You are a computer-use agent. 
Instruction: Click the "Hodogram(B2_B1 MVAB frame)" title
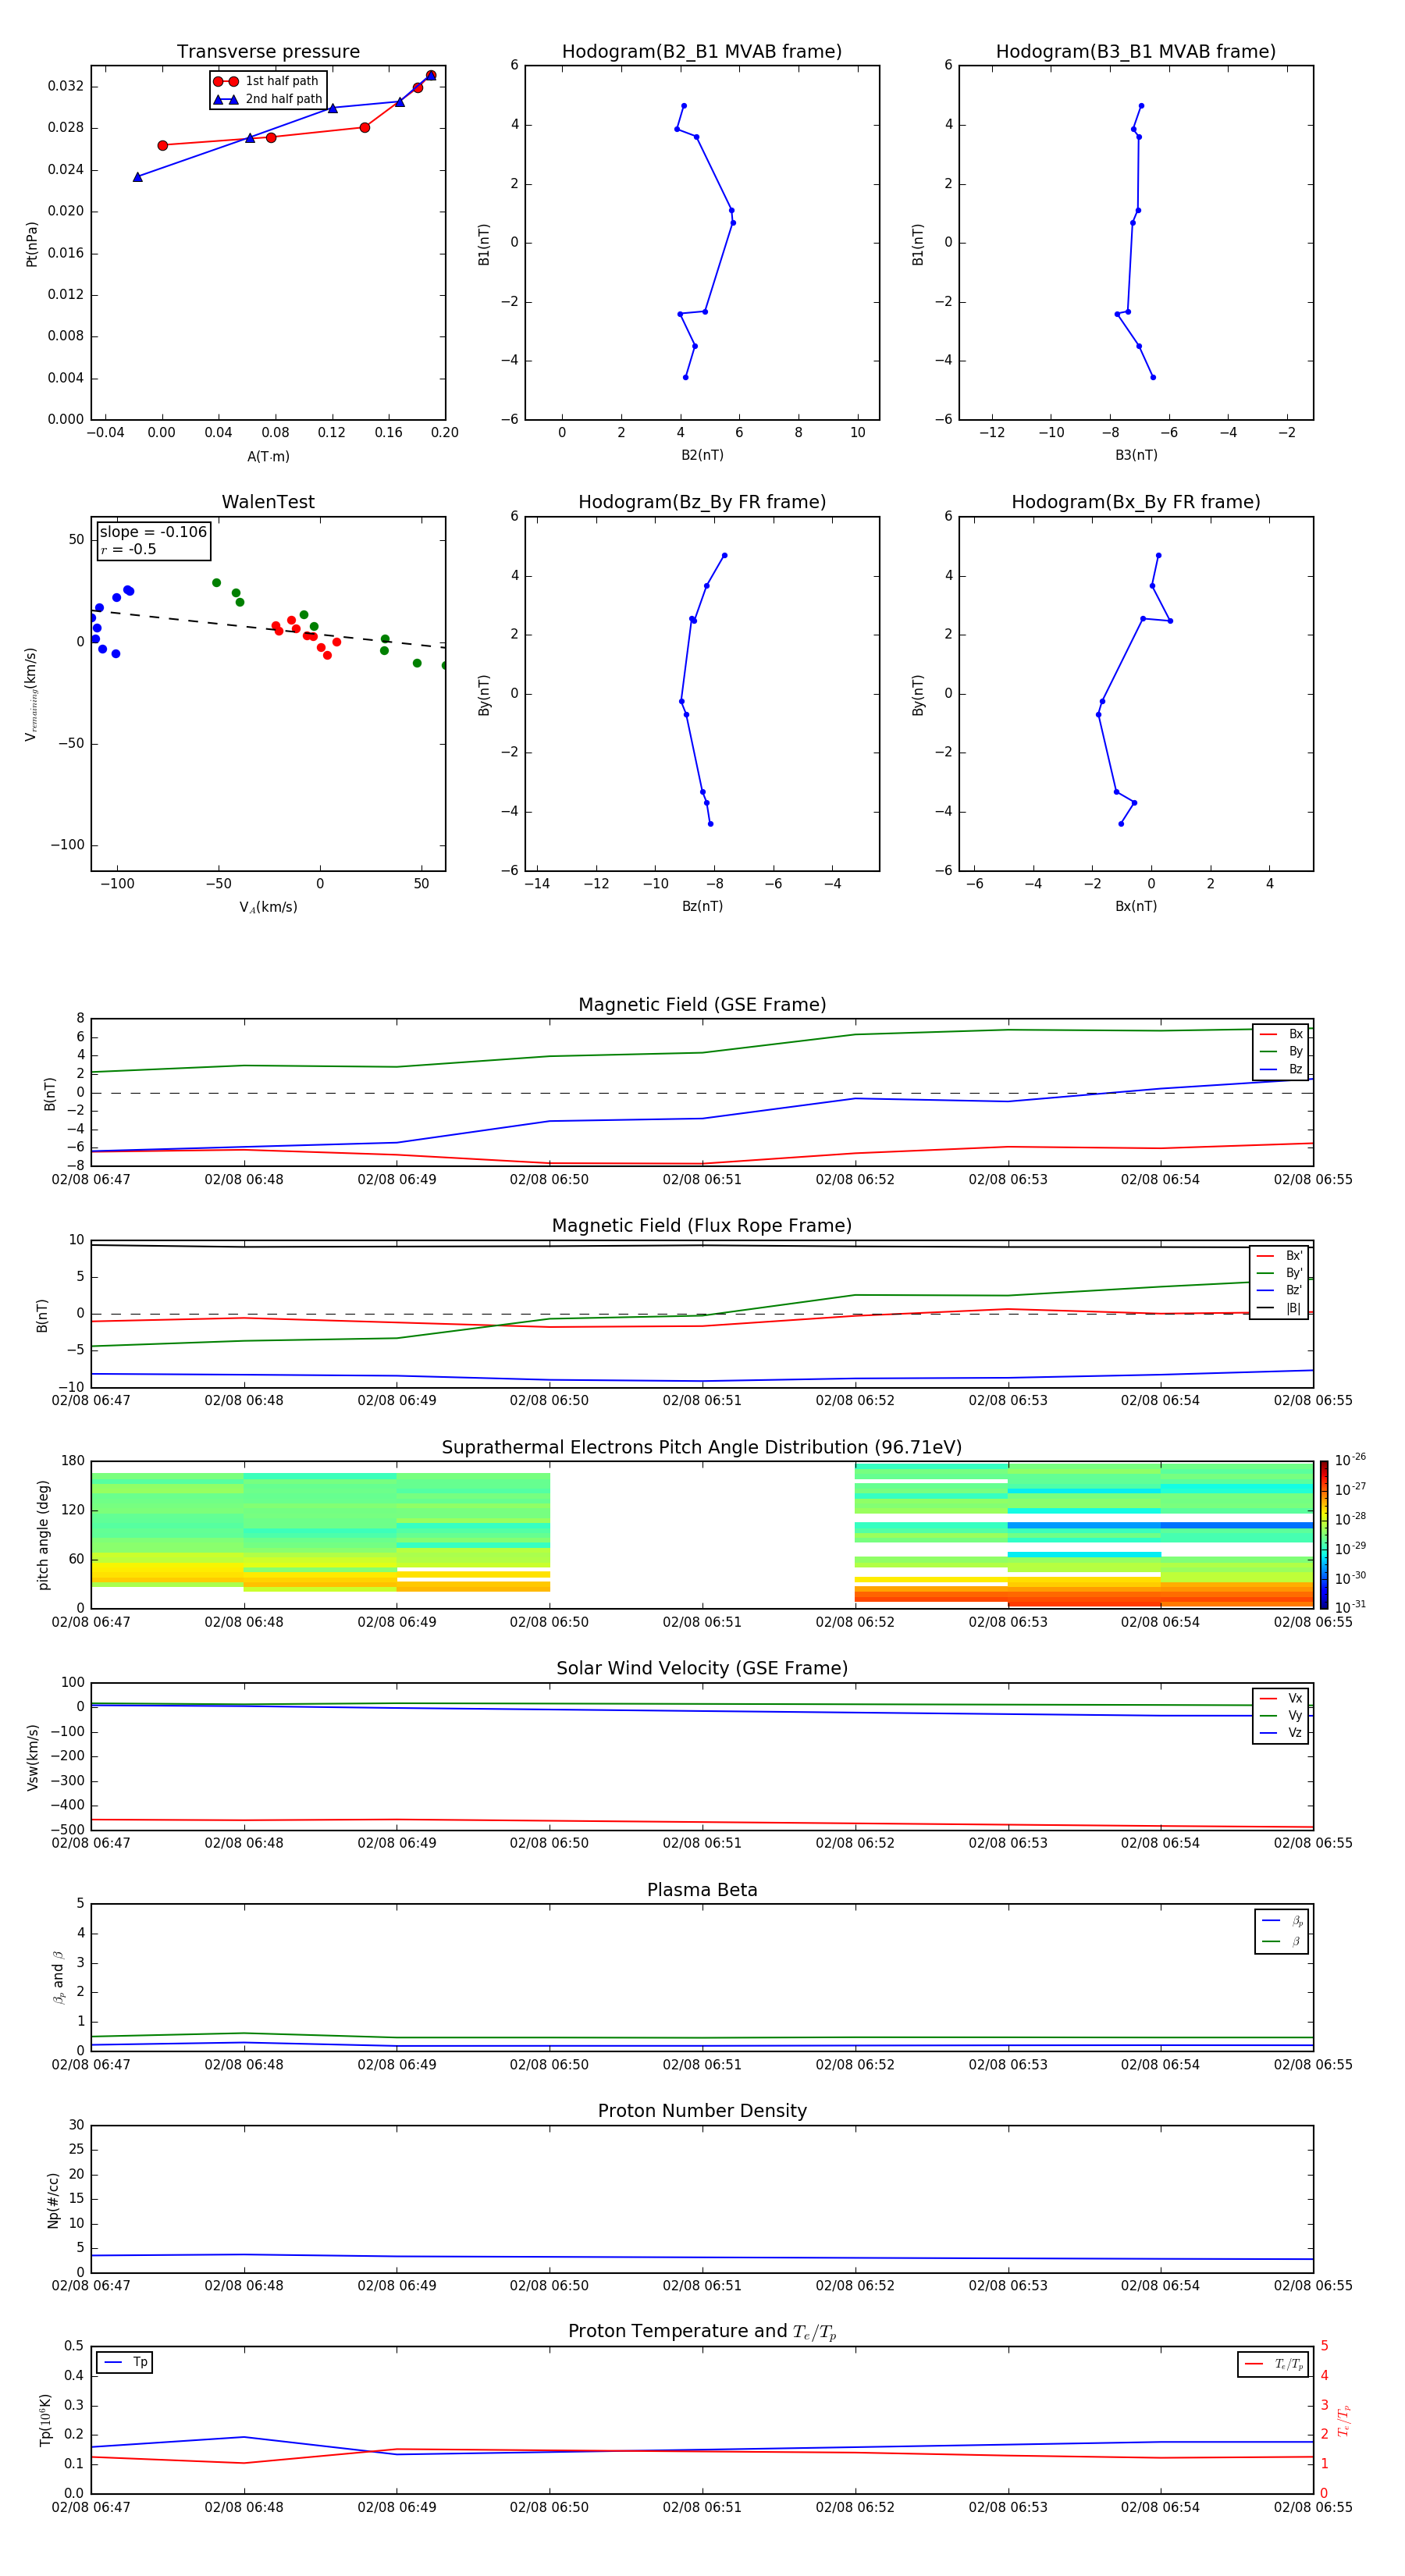(702, 51)
